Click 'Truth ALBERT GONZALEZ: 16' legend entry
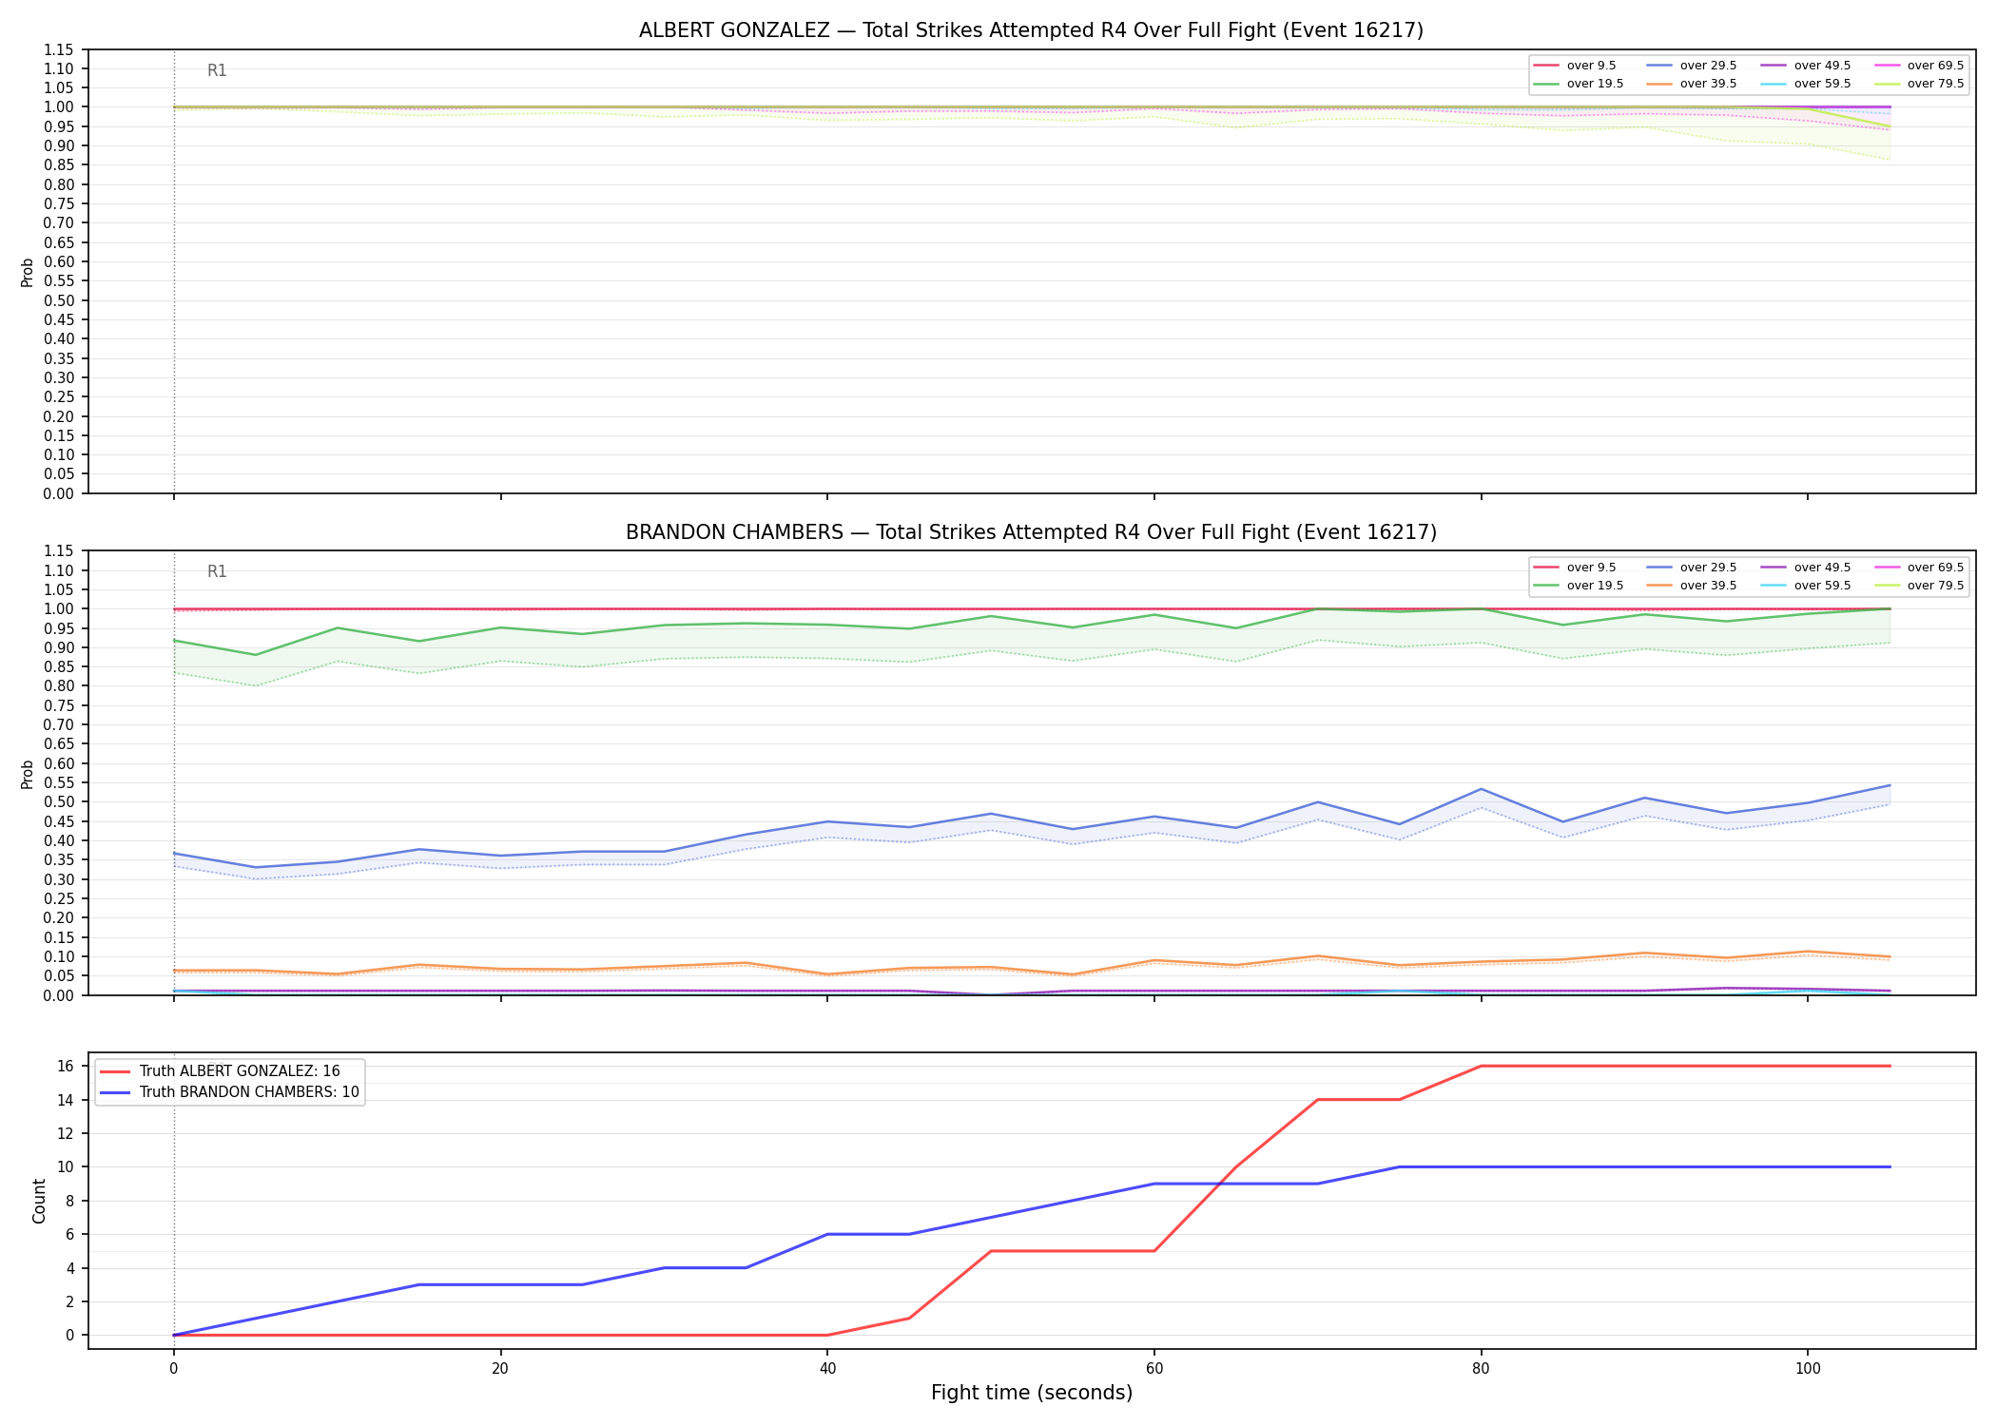This screenshot has width=1997, height=1426. (220, 1071)
